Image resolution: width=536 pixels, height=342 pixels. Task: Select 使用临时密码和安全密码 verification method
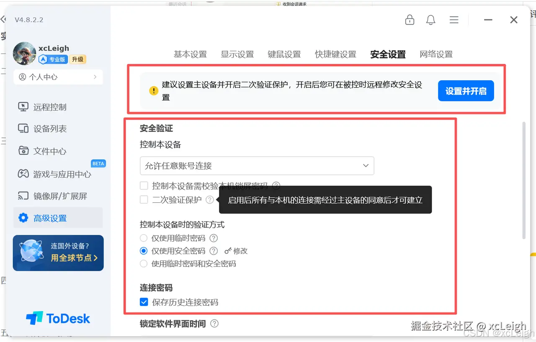pos(144,264)
